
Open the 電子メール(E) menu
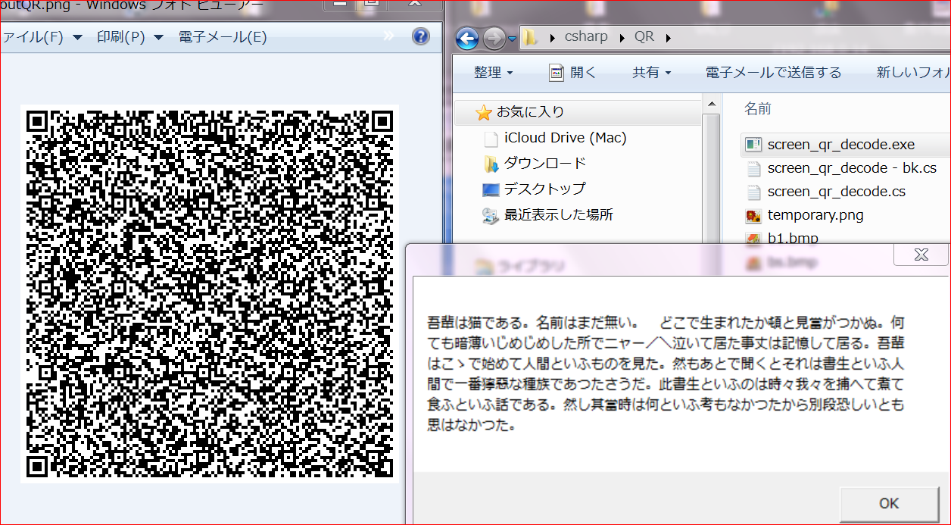tap(220, 35)
